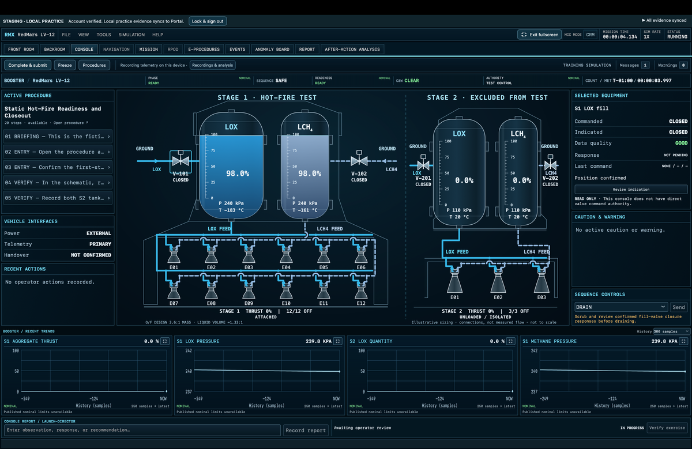Expand the S2 LOX Quantity chart
This screenshot has width=692, height=449.
coord(511,341)
